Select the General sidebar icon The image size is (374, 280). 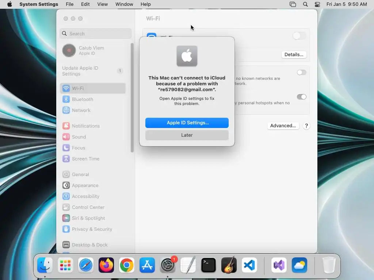66,175
